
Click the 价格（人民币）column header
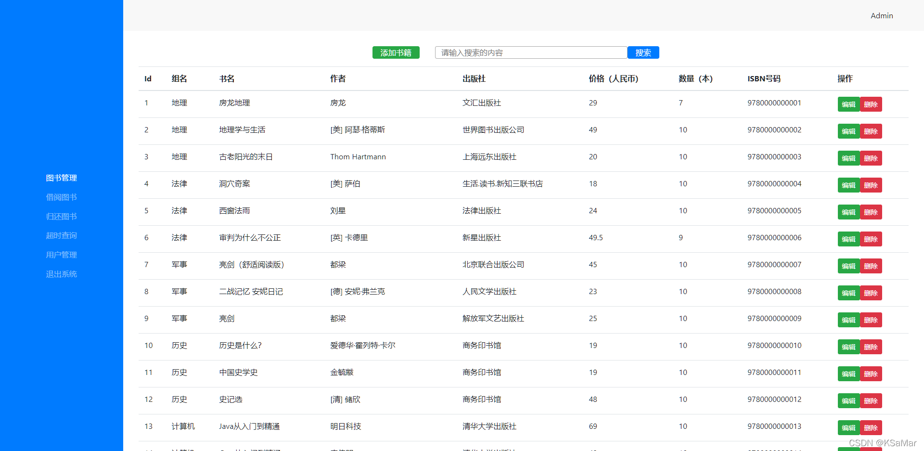point(614,78)
